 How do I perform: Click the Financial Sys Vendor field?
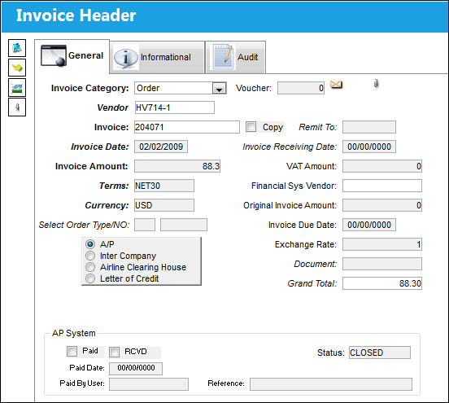coord(382,186)
